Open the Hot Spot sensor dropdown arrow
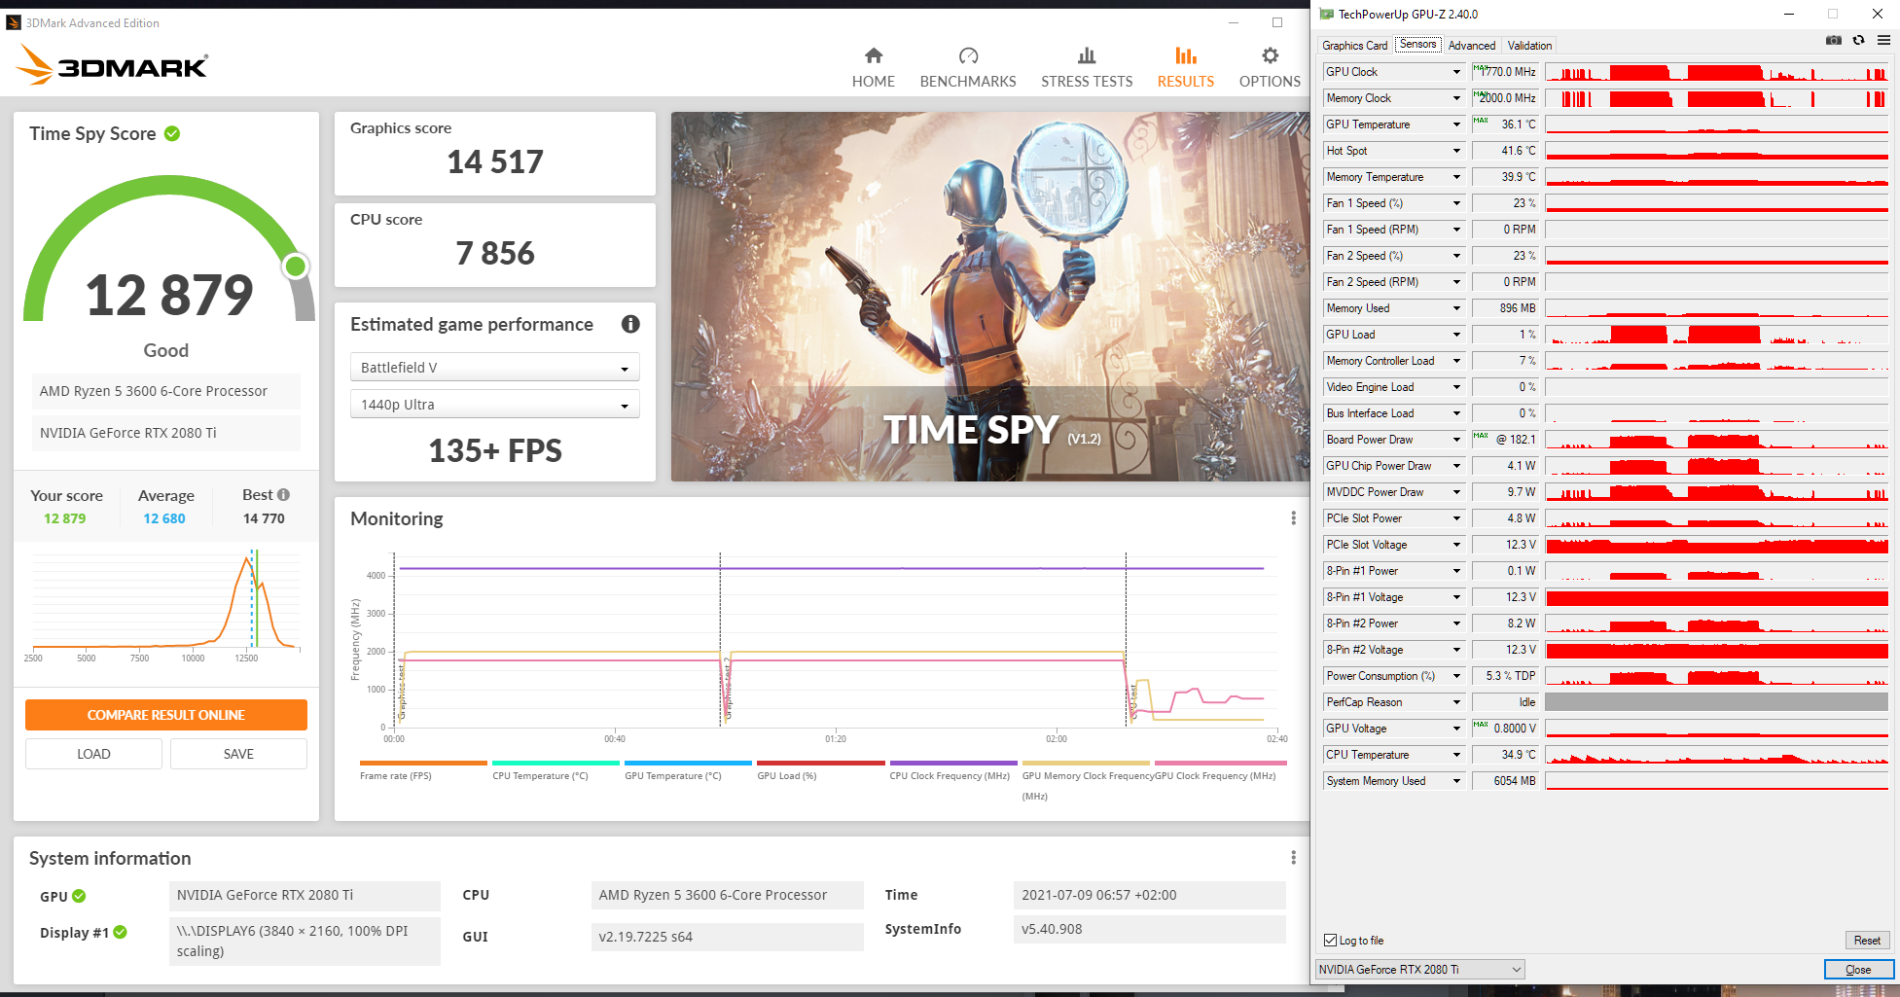The width and height of the screenshot is (1900, 997). (x=1456, y=151)
